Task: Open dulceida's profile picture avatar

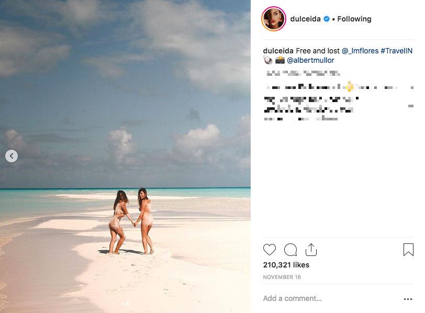Action: (274, 19)
